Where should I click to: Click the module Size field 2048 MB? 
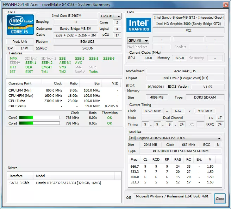pyautogui.click(x=150, y=144)
